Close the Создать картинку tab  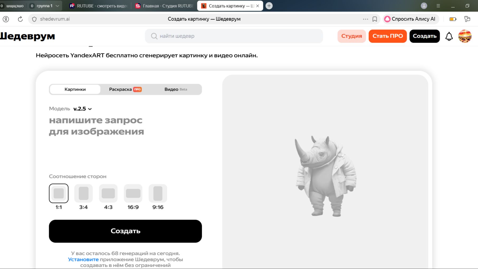(258, 6)
